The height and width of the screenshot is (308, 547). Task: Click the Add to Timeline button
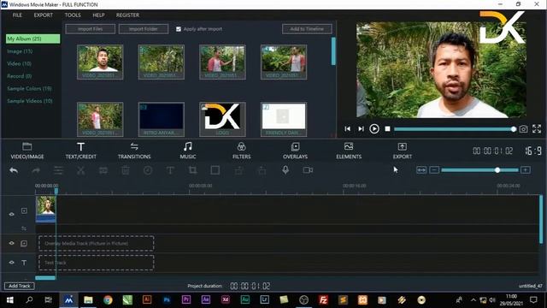pyautogui.click(x=307, y=29)
